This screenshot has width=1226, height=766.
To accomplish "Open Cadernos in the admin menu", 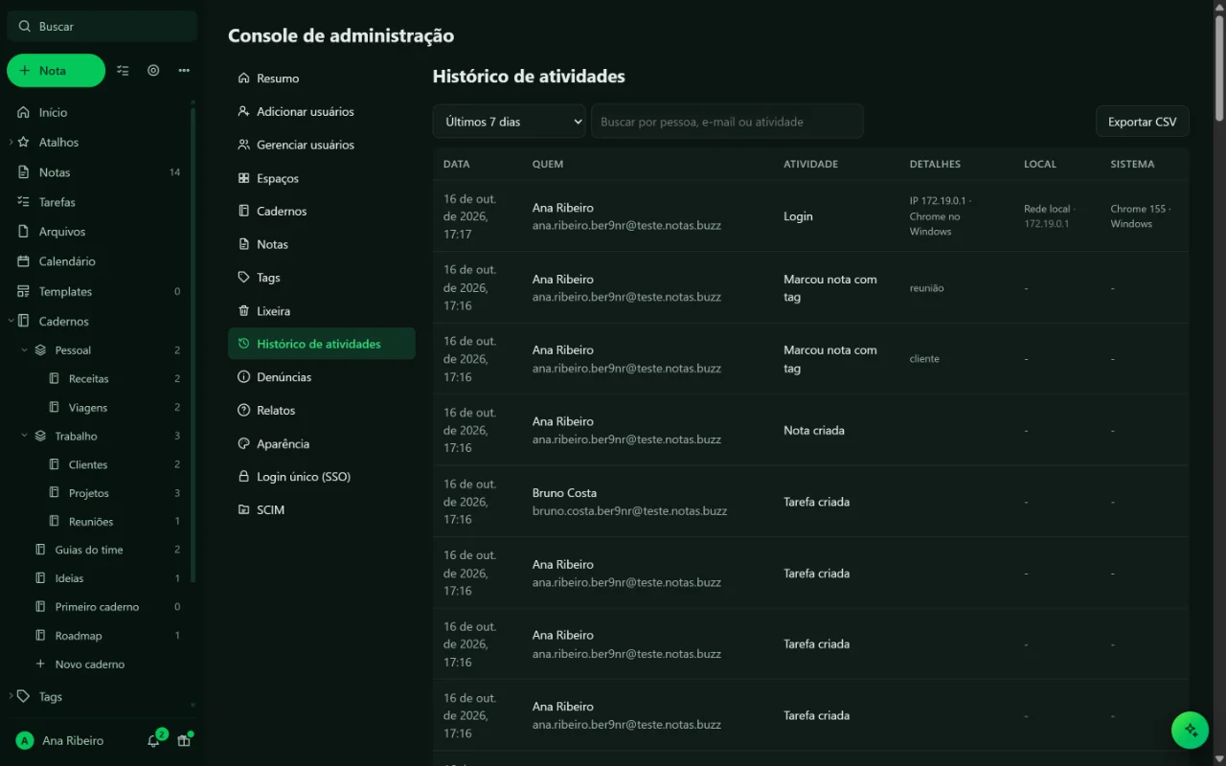I will pyautogui.click(x=321, y=211).
